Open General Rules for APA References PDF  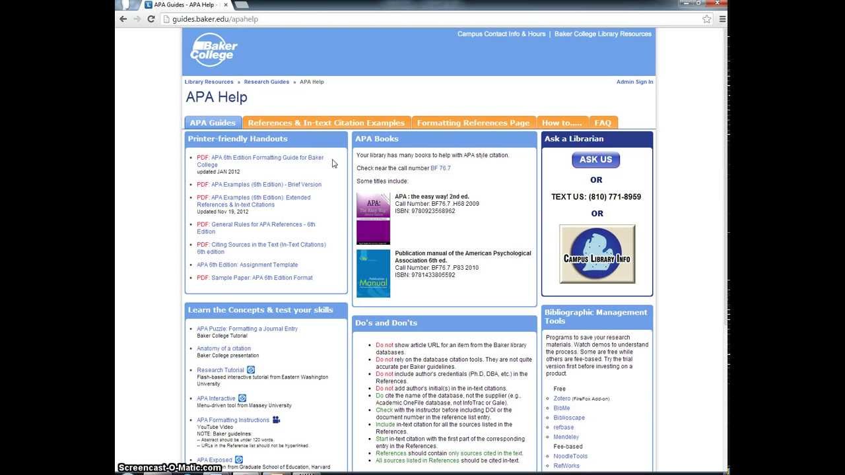point(256,228)
